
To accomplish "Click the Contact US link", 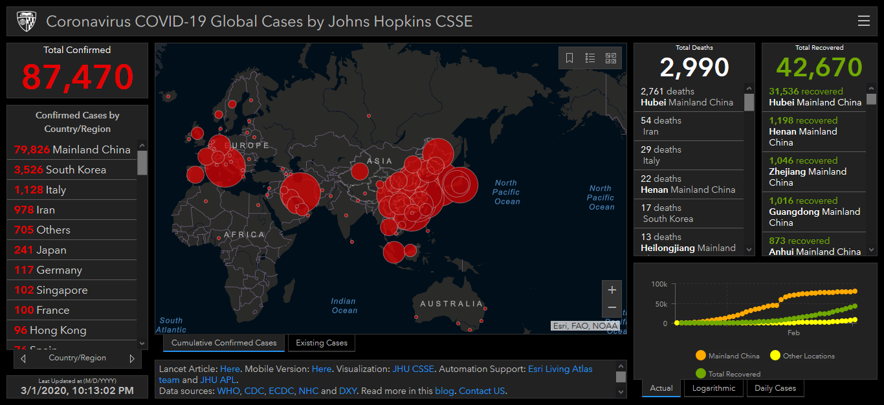I will [x=482, y=391].
